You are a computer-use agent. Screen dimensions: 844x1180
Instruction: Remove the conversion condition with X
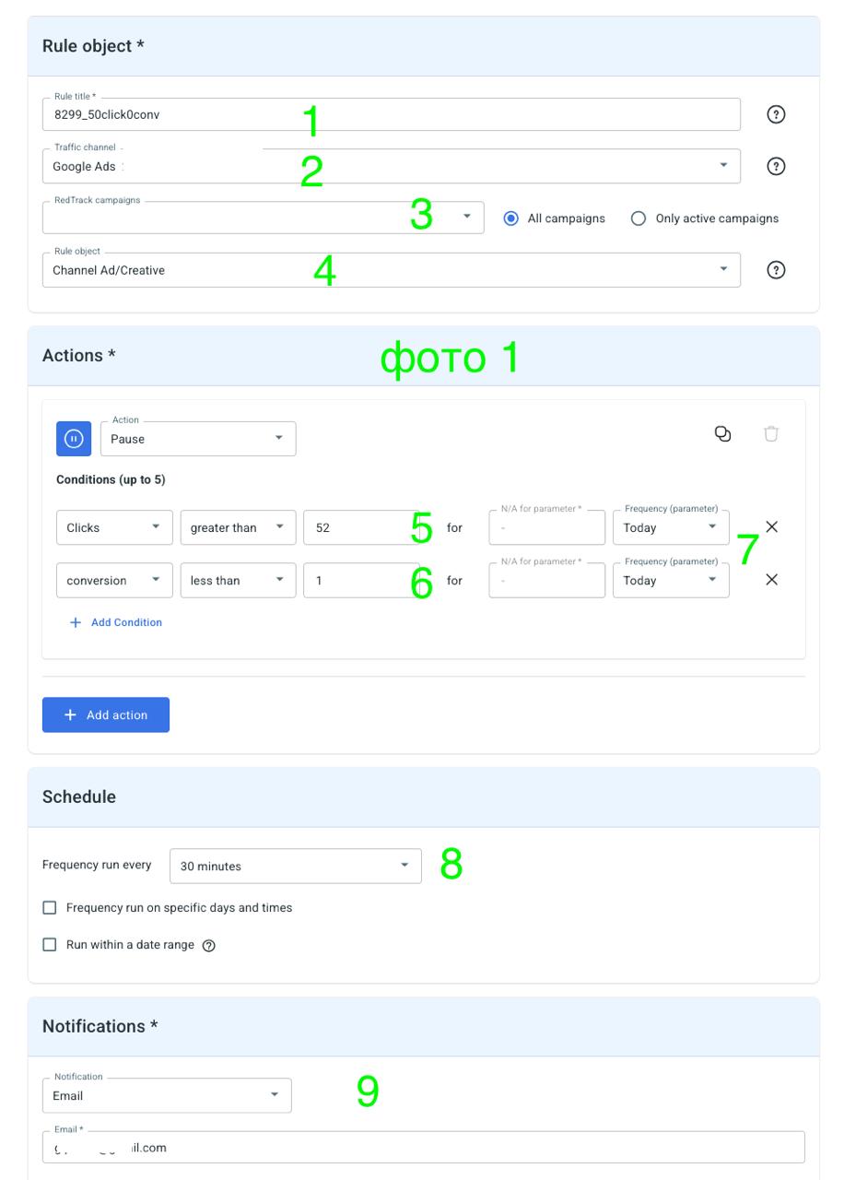(x=772, y=579)
